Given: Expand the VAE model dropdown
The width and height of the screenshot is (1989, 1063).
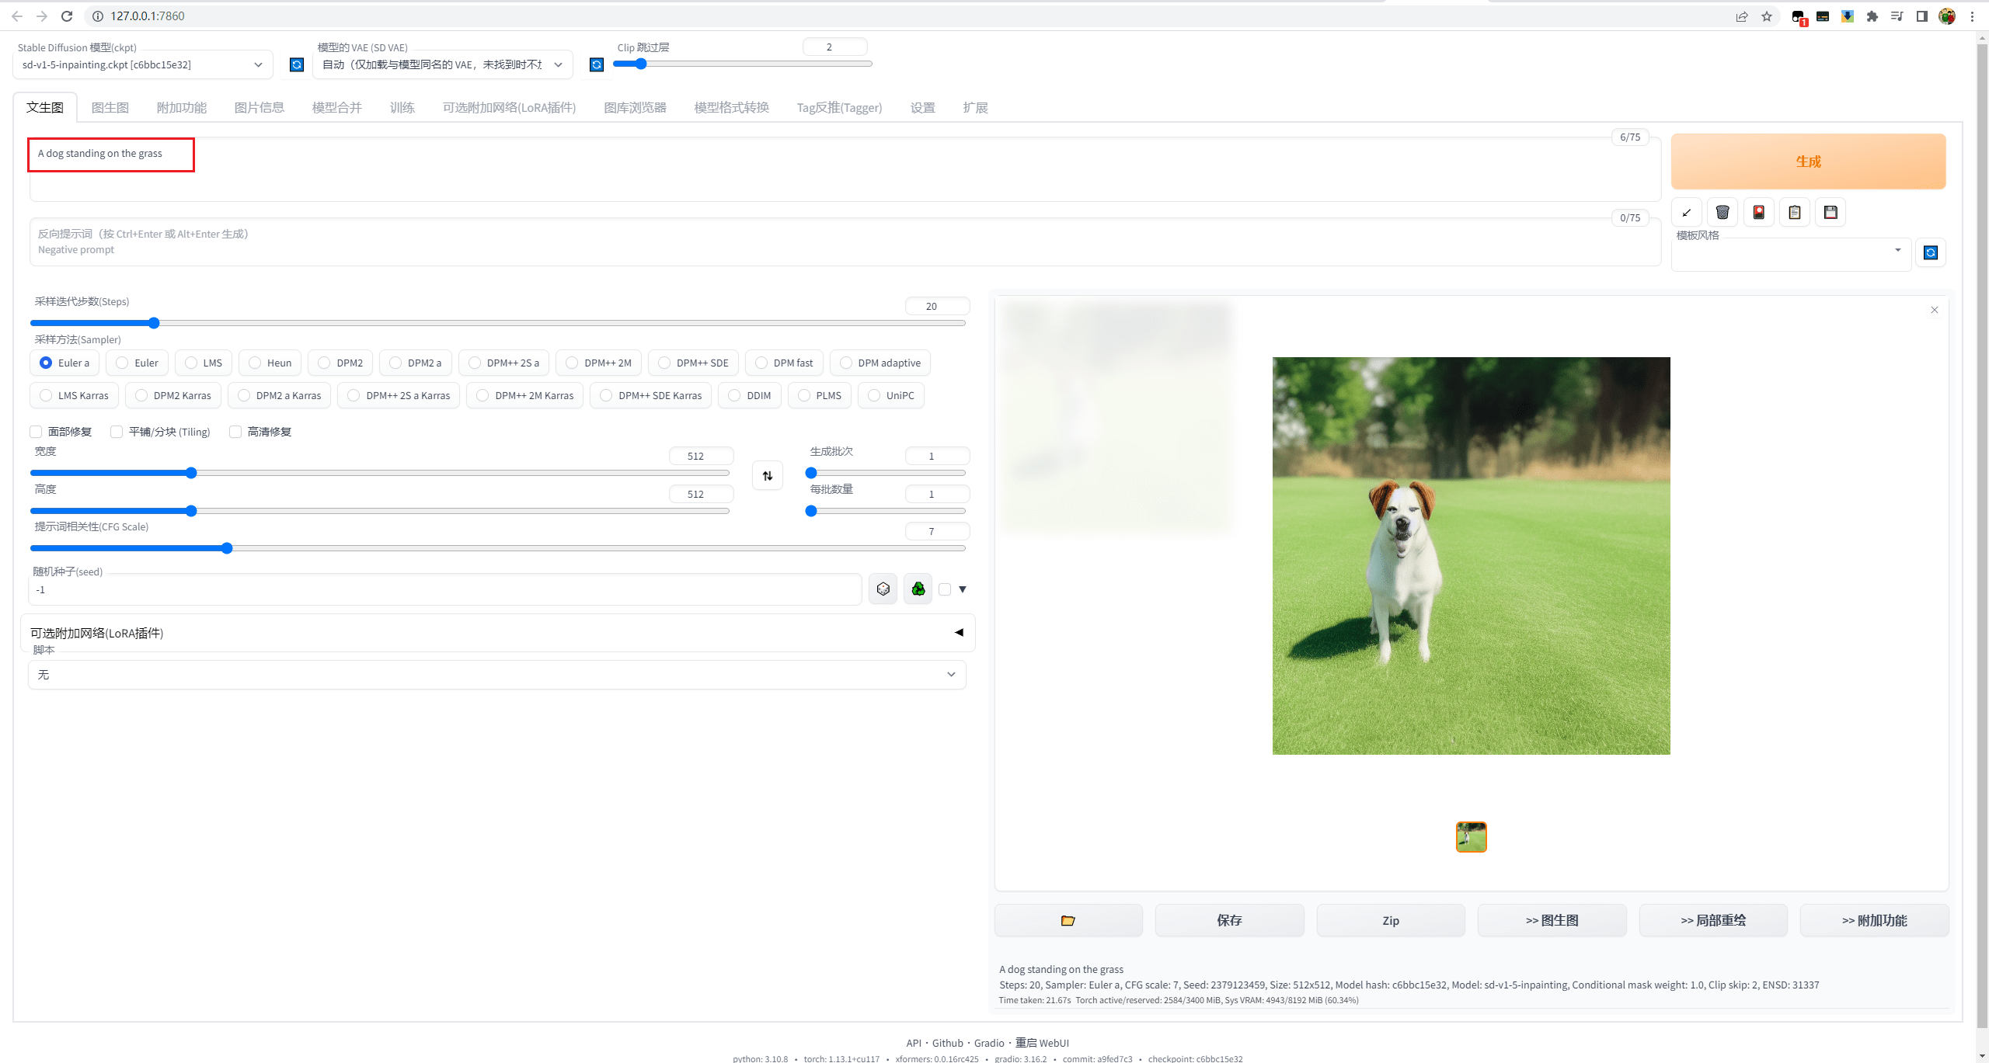Looking at the screenshot, I should click(559, 64).
